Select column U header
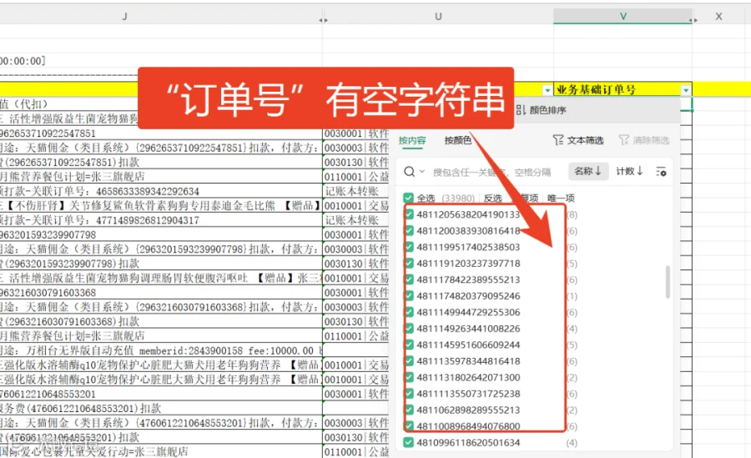751x458 pixels. click(438, 17)
